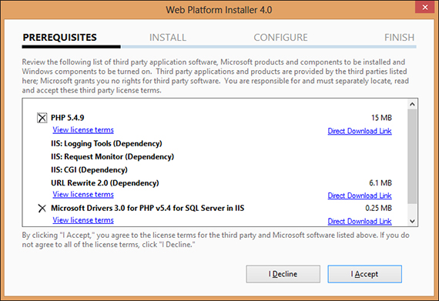Select URL Rewrite 2.0 (Dependency) entry
Viewport: 439px width, 301px height.
click(x=105, y=183)
